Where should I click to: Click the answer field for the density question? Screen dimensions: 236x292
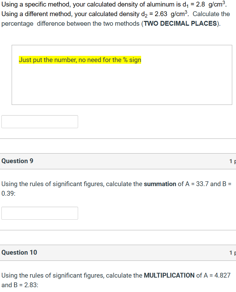coord(39,122)
